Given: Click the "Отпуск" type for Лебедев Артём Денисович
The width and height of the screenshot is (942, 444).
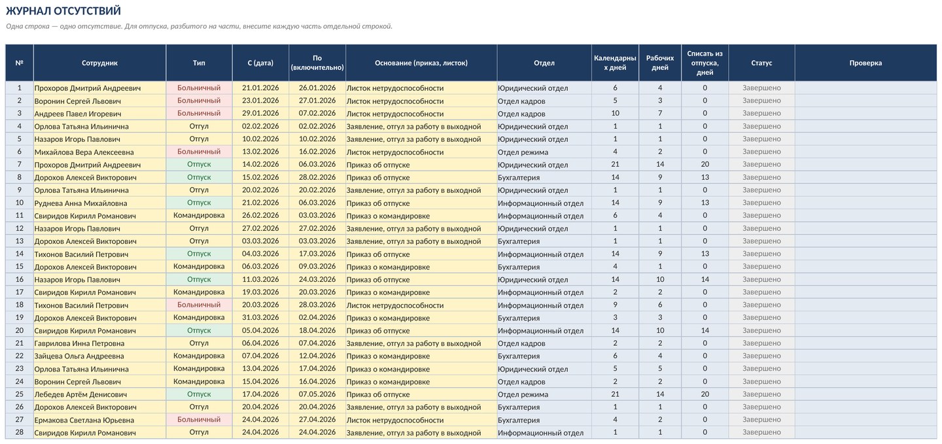Looking at the screenshot, I should pos(199,394).
